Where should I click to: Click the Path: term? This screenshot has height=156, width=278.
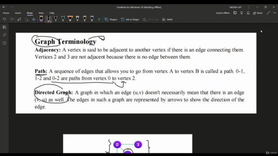click(41, 71)
